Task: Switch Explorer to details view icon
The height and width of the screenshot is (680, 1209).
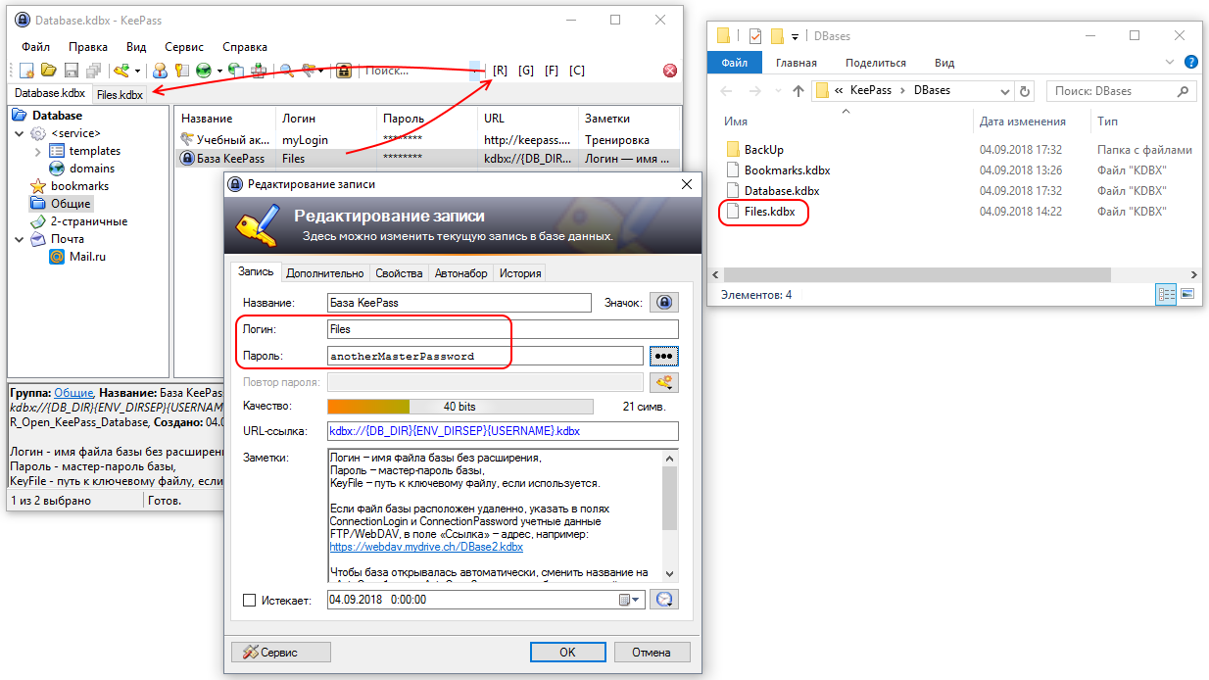Action: coord(1166,294)
